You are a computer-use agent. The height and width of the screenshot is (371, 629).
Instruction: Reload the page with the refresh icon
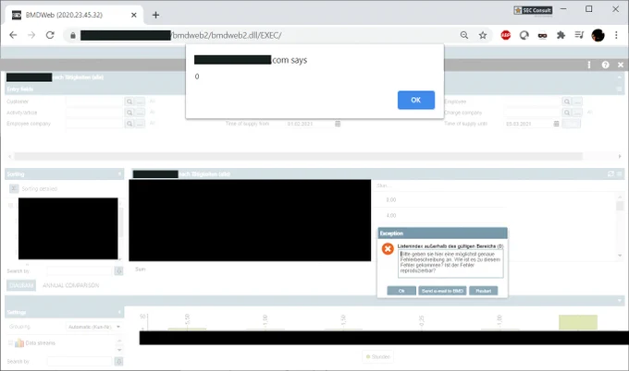[50, 35]
